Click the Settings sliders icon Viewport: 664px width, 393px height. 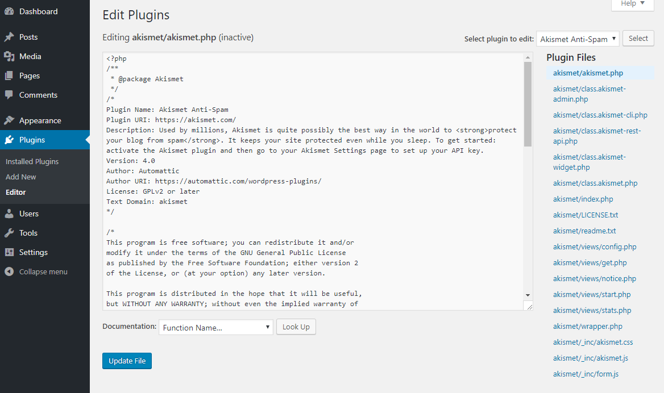pos(9,253)
